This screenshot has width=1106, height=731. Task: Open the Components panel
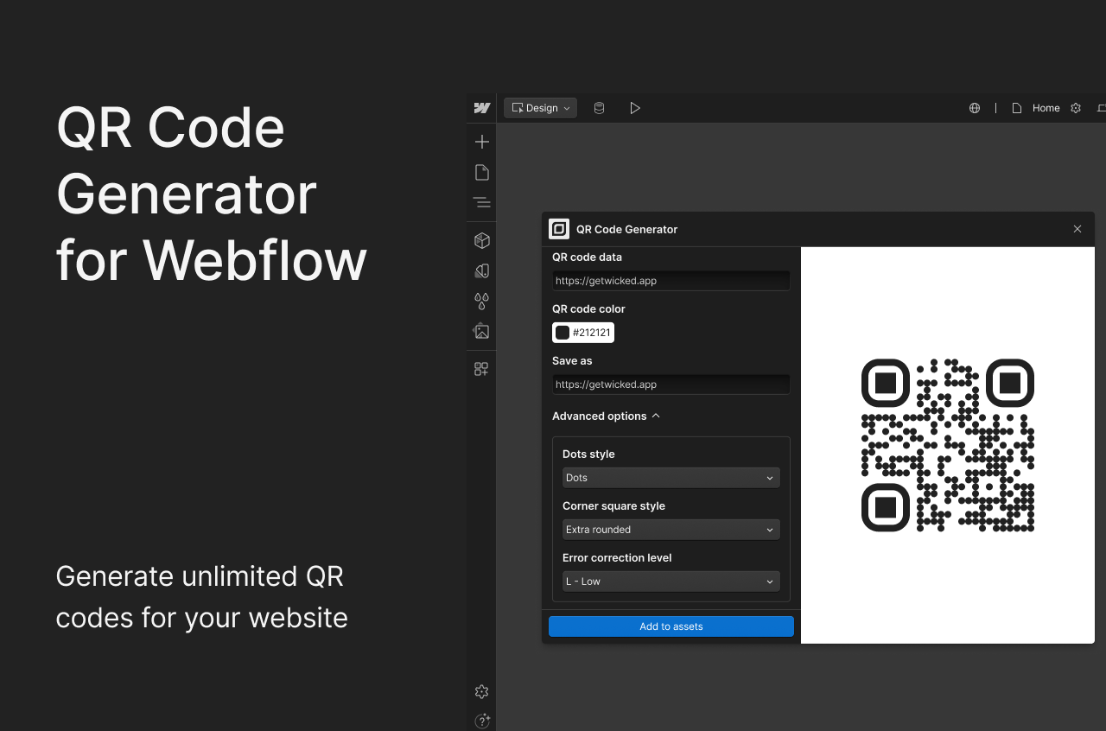481,240
